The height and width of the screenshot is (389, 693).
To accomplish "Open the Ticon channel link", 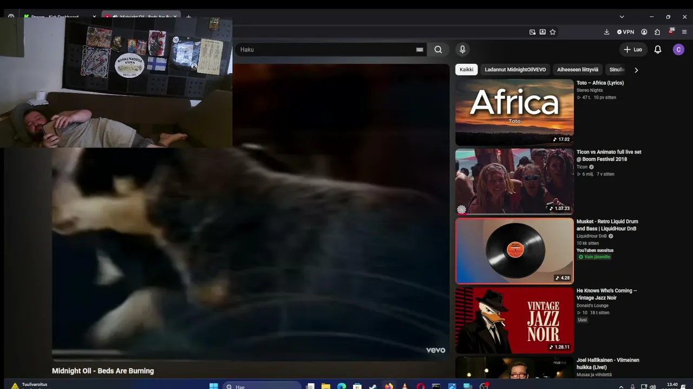I will 582,167.
